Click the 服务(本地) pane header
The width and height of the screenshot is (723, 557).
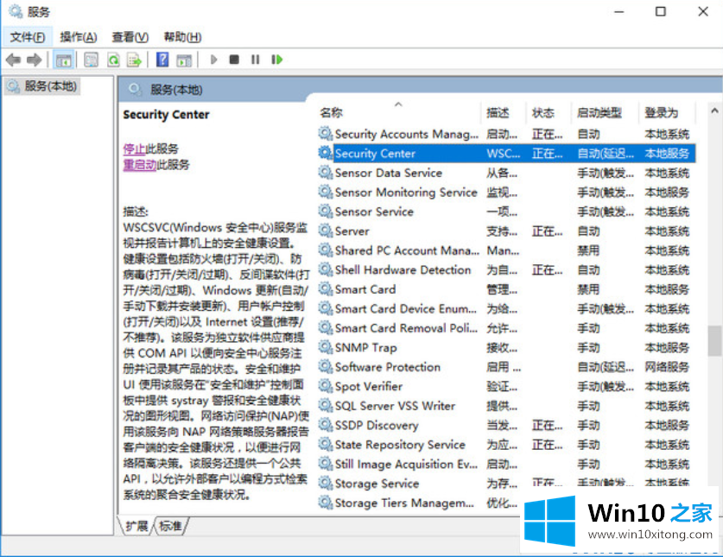176,90
